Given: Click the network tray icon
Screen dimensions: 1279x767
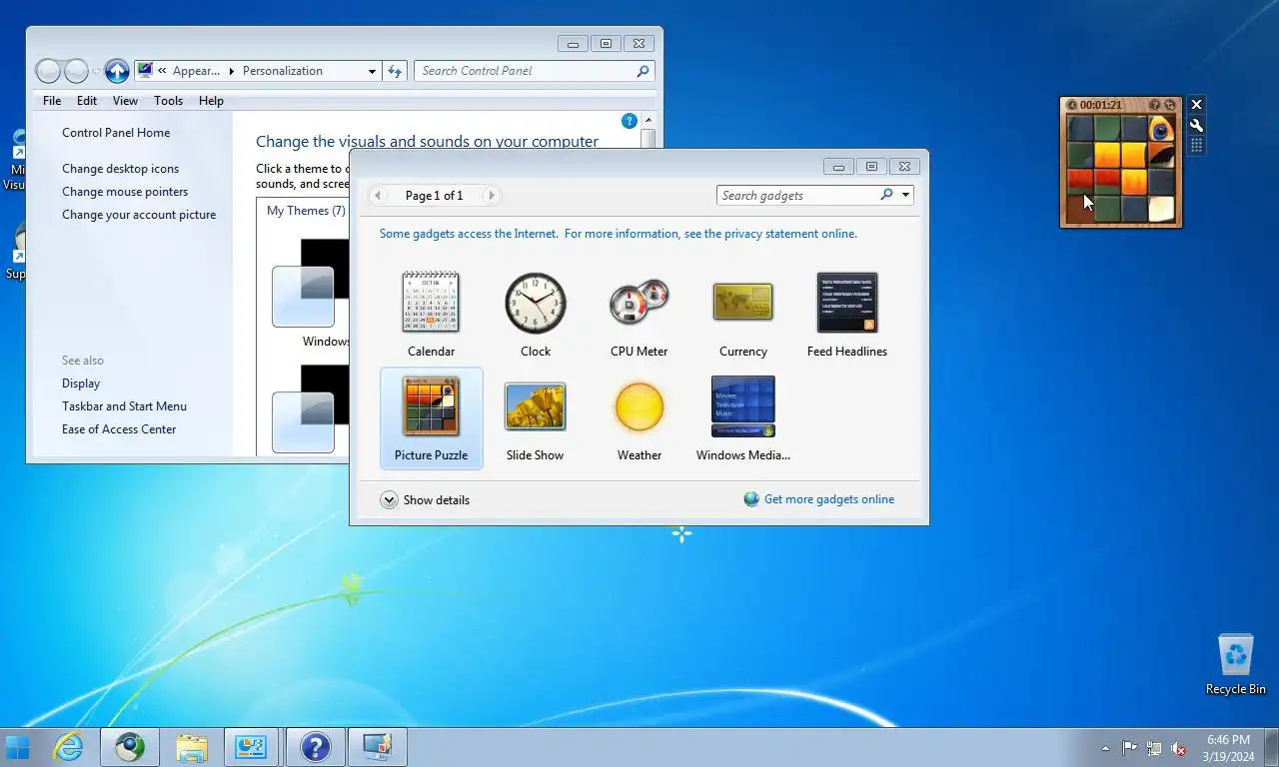Looking at the screenshot, I should click(x=1154, y=748).
